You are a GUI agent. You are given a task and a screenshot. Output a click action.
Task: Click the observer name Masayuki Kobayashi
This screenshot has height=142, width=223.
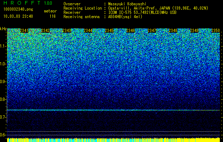(x=127, y=4)
